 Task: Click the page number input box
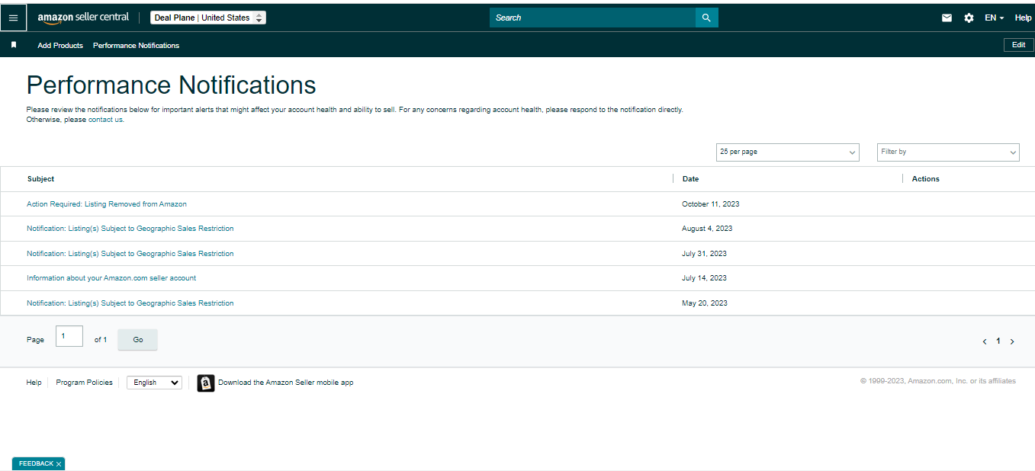point(69,336)
